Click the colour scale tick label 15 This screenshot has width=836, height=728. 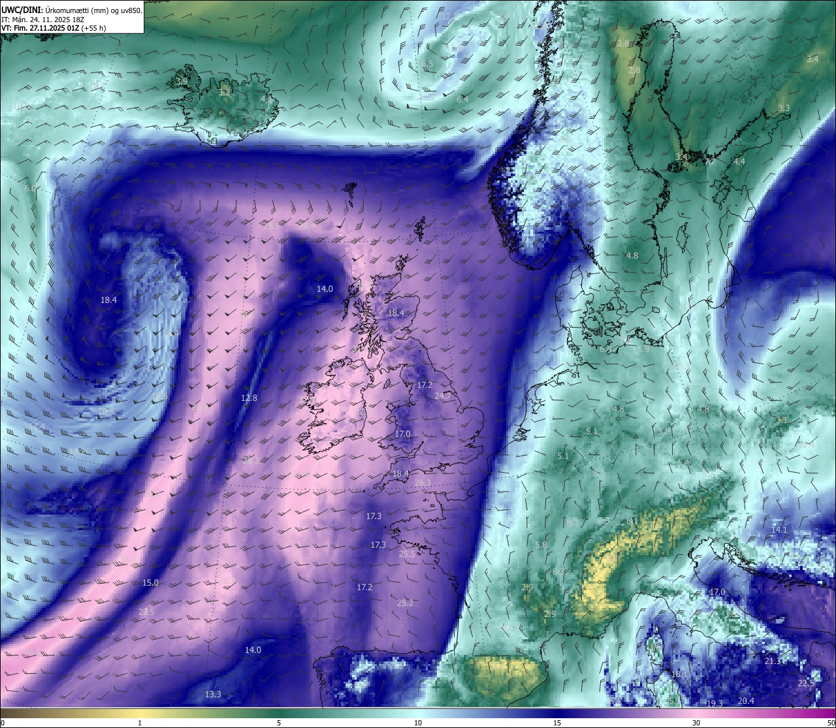click(557, 723)
